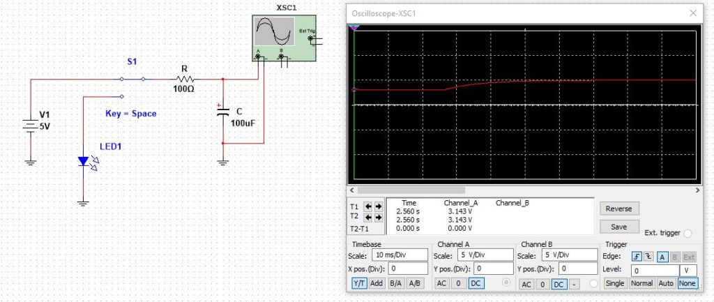Viewport: 714px width, 302px height.
Task: Set trigger mode to Single
Action: point(615,283)
